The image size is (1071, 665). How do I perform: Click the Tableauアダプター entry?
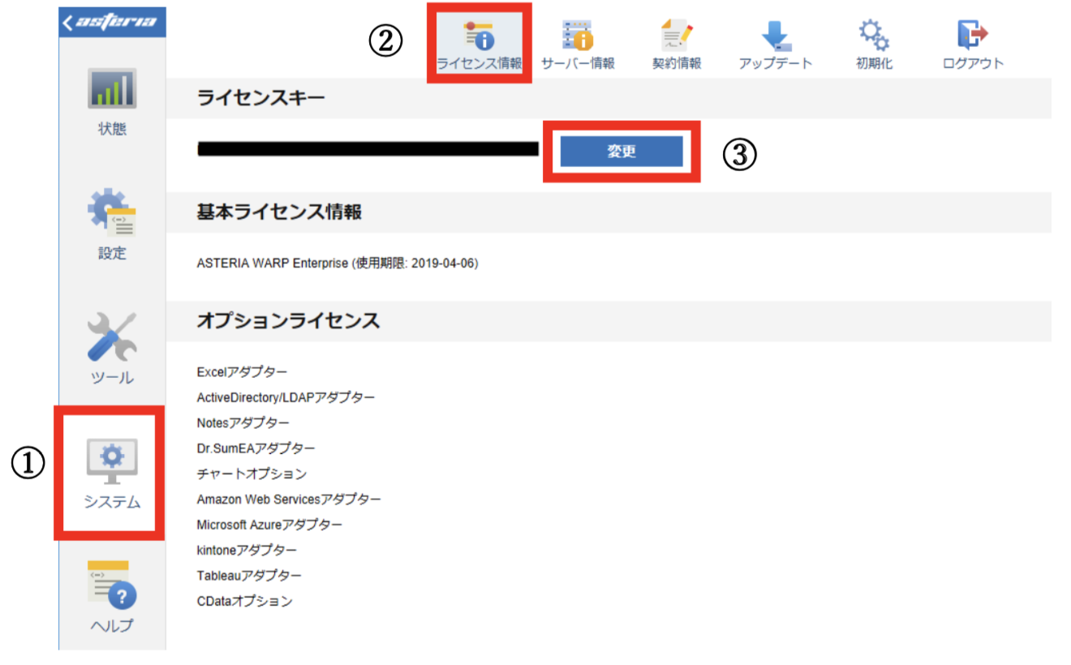[x=249, y=576]
